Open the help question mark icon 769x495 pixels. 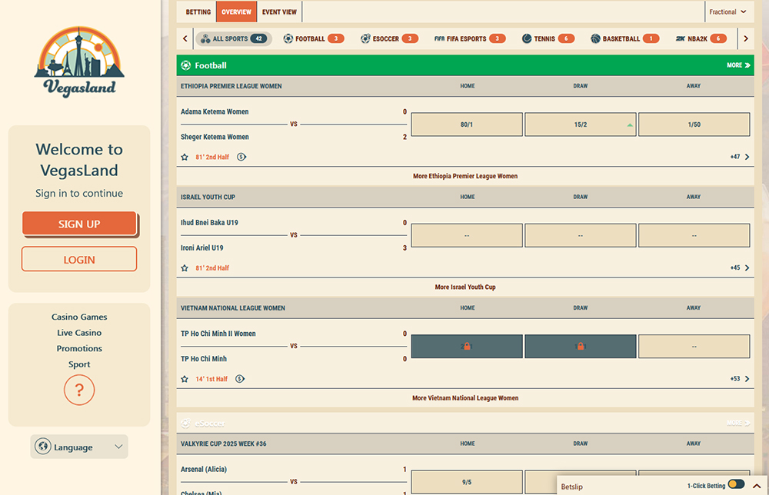pyautogui.click(x=79, y=390)
